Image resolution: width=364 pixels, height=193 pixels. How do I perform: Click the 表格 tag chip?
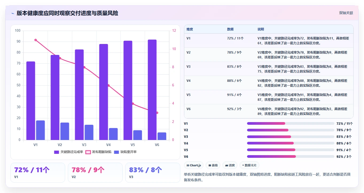tap(213, 165)
